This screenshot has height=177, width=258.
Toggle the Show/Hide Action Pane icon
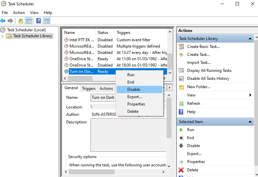coord(47,21)
